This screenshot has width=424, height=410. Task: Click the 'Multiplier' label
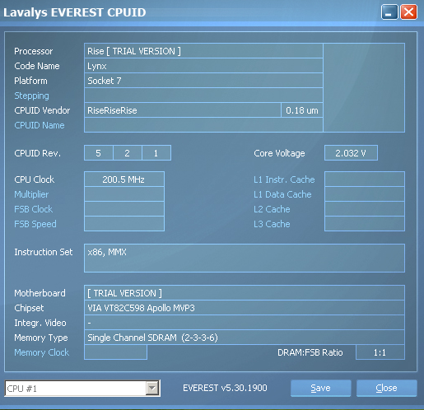[31, 194]
